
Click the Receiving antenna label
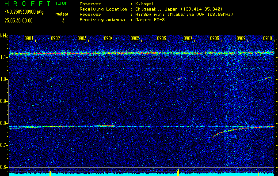[x=102, y=20]
